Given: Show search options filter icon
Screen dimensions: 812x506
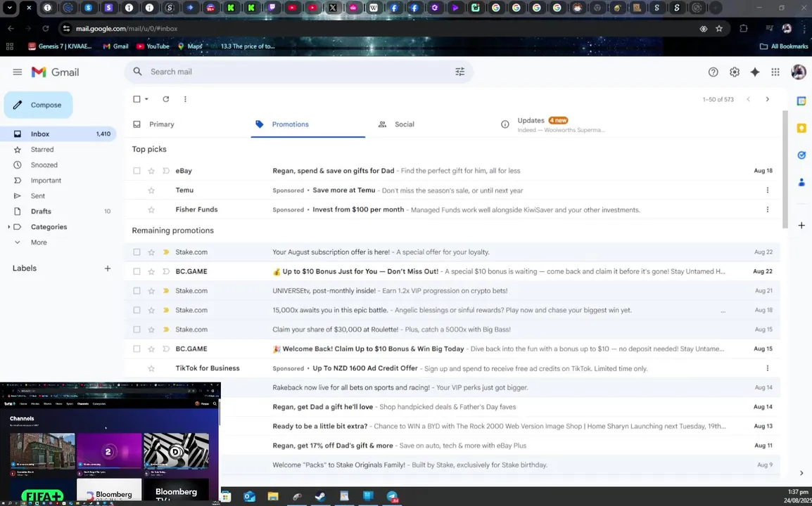Looking at the screenshot, I should (x=460, y=72).
